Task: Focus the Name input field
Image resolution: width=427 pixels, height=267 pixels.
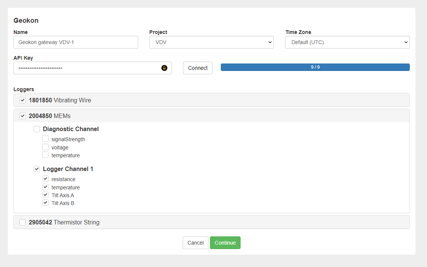Action: (76, 42)
